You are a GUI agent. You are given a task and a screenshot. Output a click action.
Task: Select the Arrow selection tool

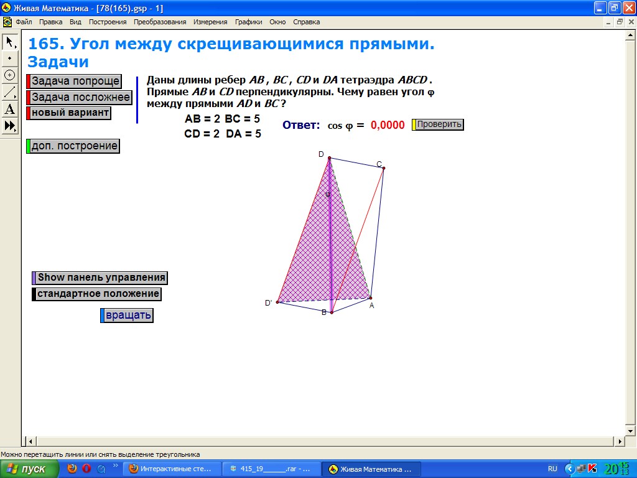coord(9,42)
